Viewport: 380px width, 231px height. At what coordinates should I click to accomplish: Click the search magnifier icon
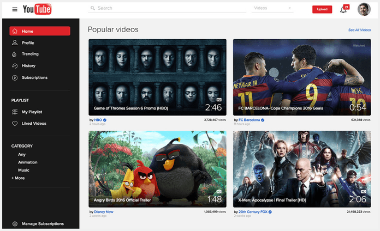point(93,8)
